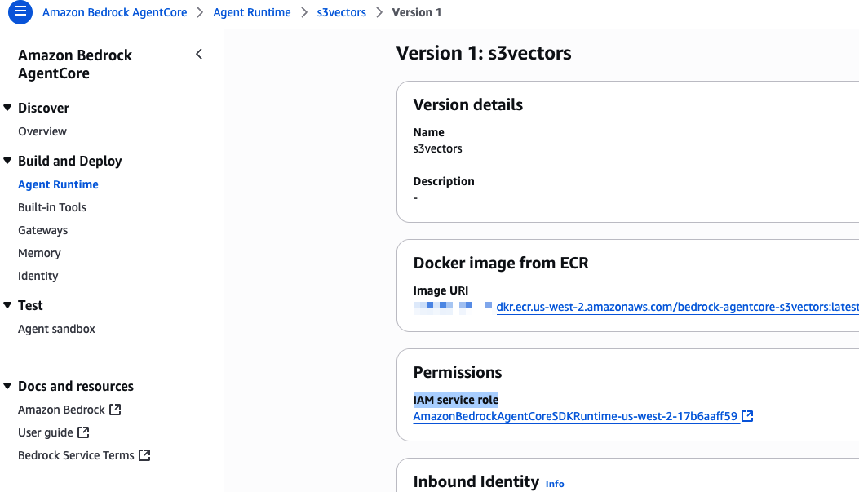Click Info link beside Inbound Identity
Image resolution: width=859 pixels, height=492 pixels.
(555, 484)
